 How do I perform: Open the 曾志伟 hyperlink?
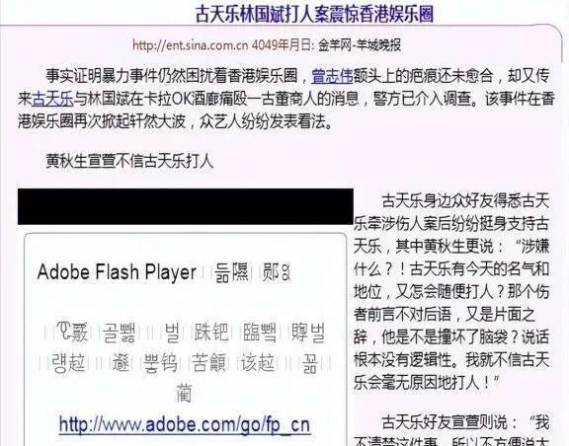332,76
